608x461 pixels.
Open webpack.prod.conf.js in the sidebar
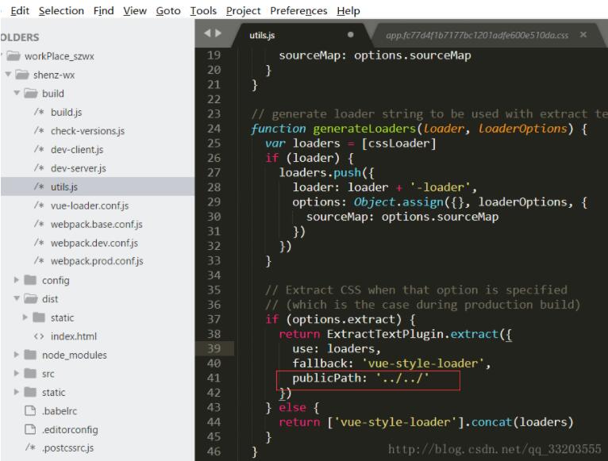pyautogui.click(x=97, y=261)
